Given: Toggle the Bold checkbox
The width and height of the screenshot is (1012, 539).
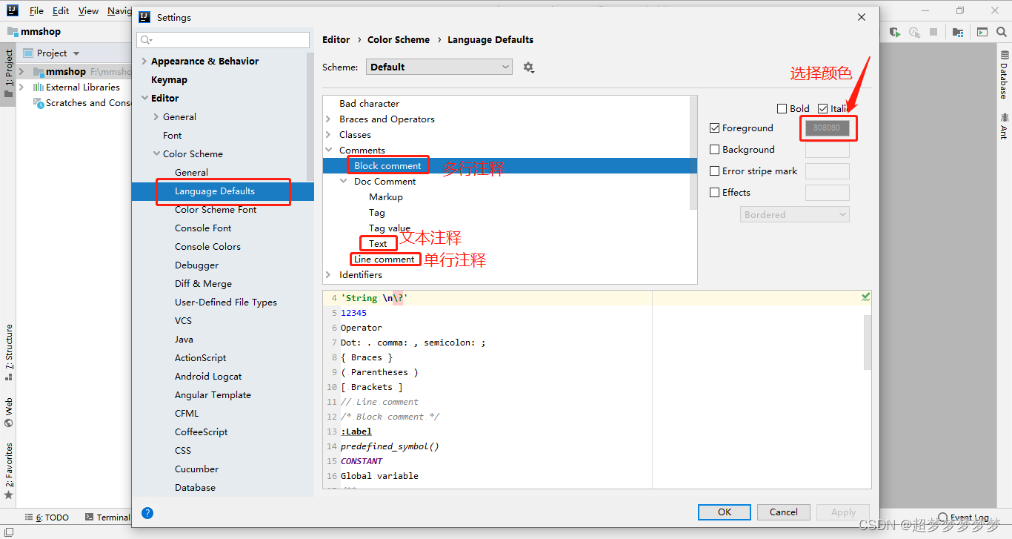Looking at the screenshot, I should pyautogui.click(x=782, y=109).
